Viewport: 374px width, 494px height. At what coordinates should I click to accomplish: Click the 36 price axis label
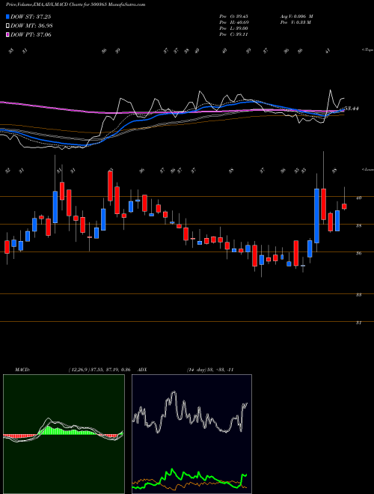358,253
